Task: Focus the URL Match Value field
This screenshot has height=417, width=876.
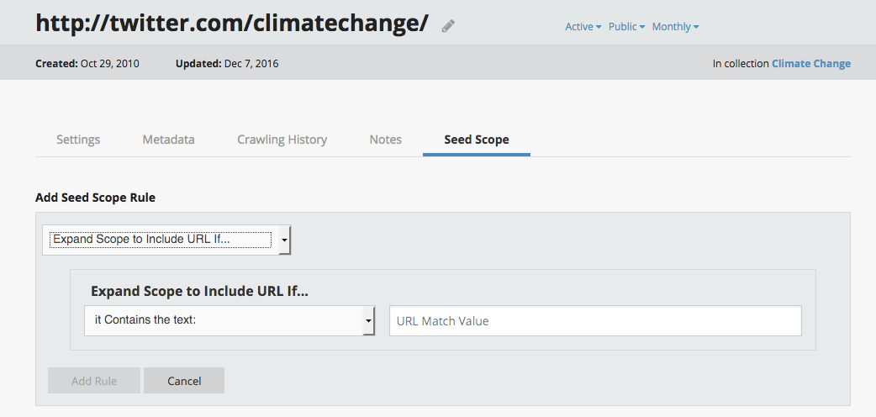Action: (594, 320)
